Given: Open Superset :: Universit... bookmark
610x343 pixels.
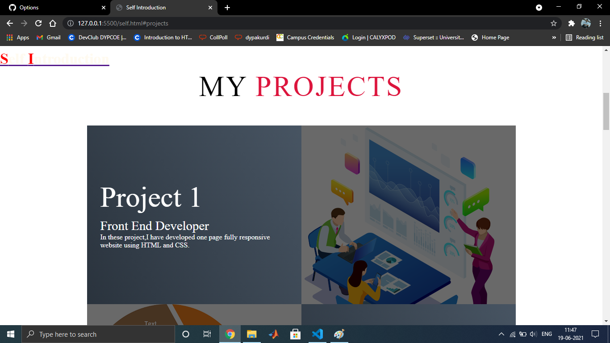Looking at the screenshot, I should pos(434,38).
